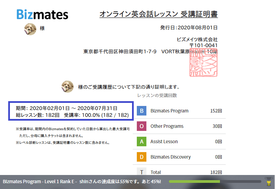Image resolution: width=275 pixels, height=189 pixels.
Task: Click the Other Programs label
Action: tap(167, 126)
